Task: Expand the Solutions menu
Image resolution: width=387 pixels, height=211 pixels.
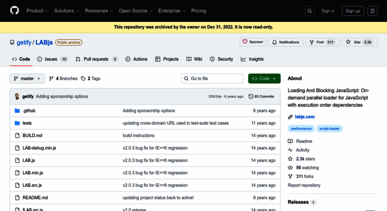Action: click(x=66, y=10)
